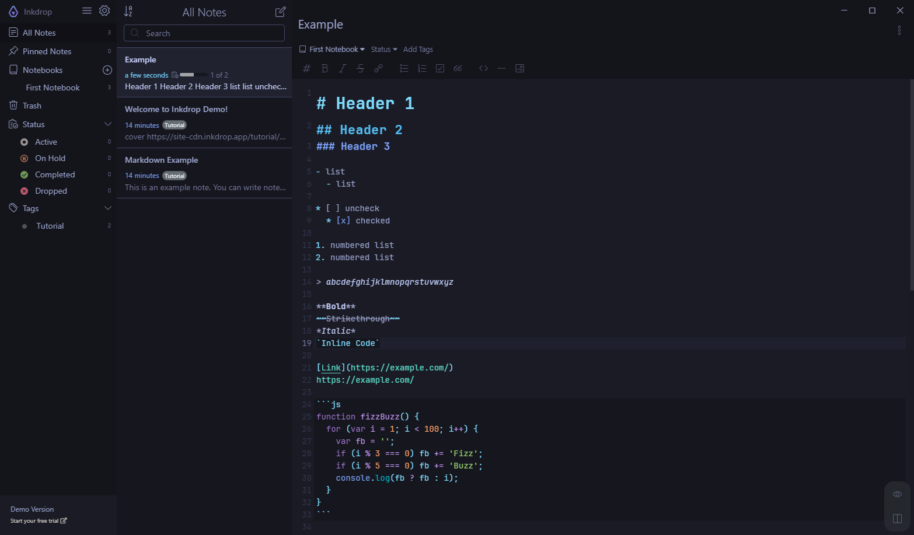Filter by Completed status
Image resolution: width=914 pixels, height=535 pixels.
click(58, 174)
